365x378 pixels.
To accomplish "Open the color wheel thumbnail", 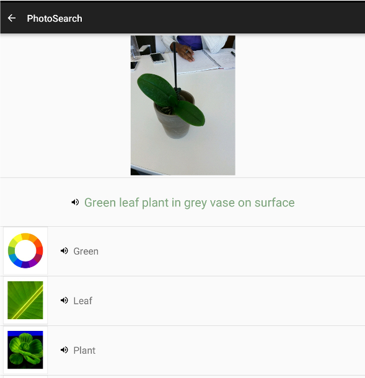I will [x=25, y=251].
